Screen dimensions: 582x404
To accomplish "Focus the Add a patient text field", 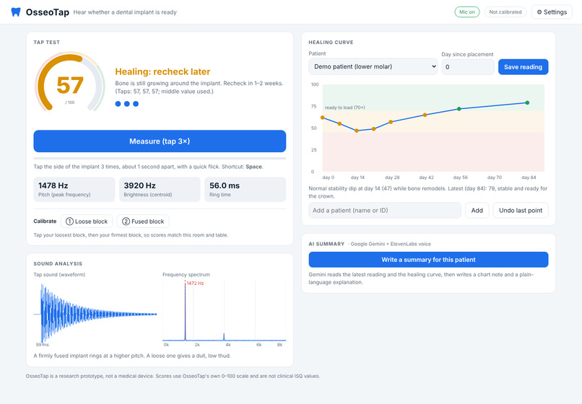I will coord(385,211).
